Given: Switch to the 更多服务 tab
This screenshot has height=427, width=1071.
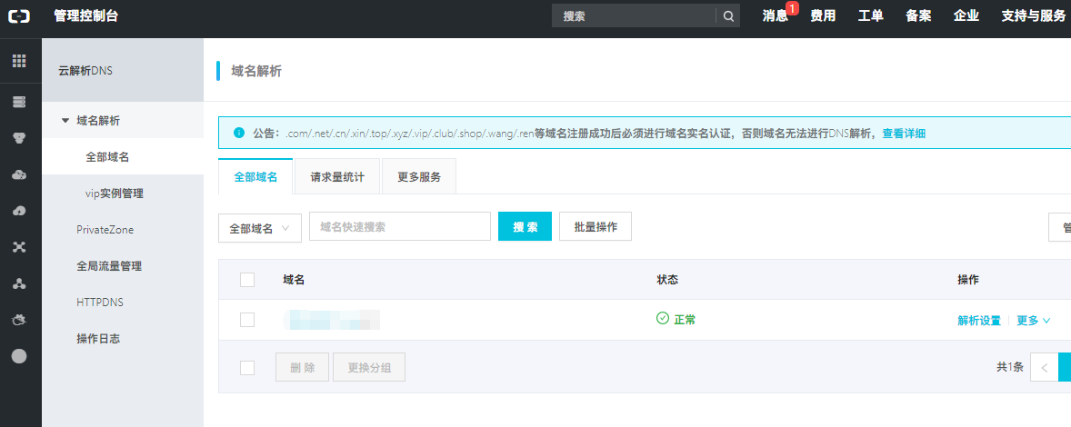Looking at the screenshot, I should pyautogui.click(x=419, y=176).
